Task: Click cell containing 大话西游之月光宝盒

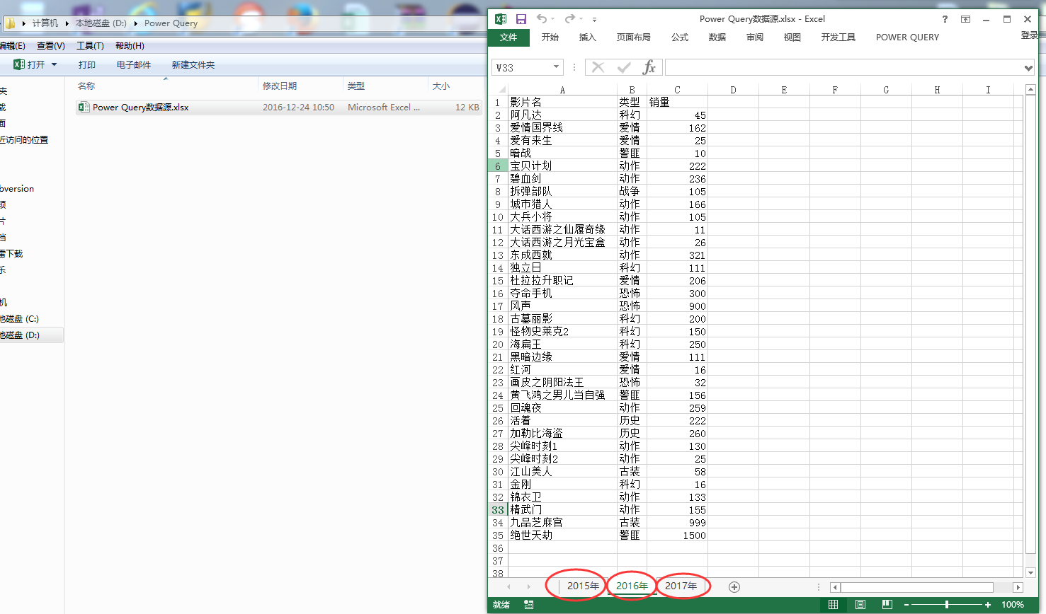Action: pyautogui.click(x=562, y=242)
